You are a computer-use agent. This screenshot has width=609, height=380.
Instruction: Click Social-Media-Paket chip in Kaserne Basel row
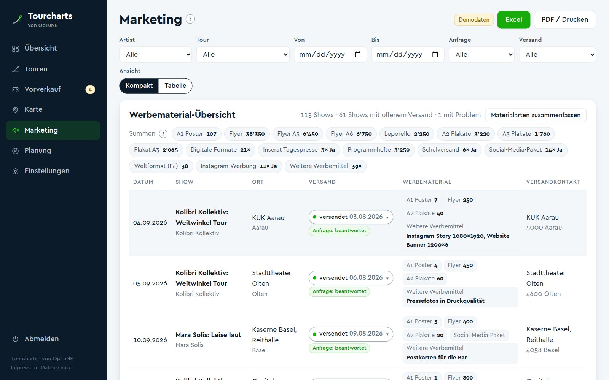479,335
